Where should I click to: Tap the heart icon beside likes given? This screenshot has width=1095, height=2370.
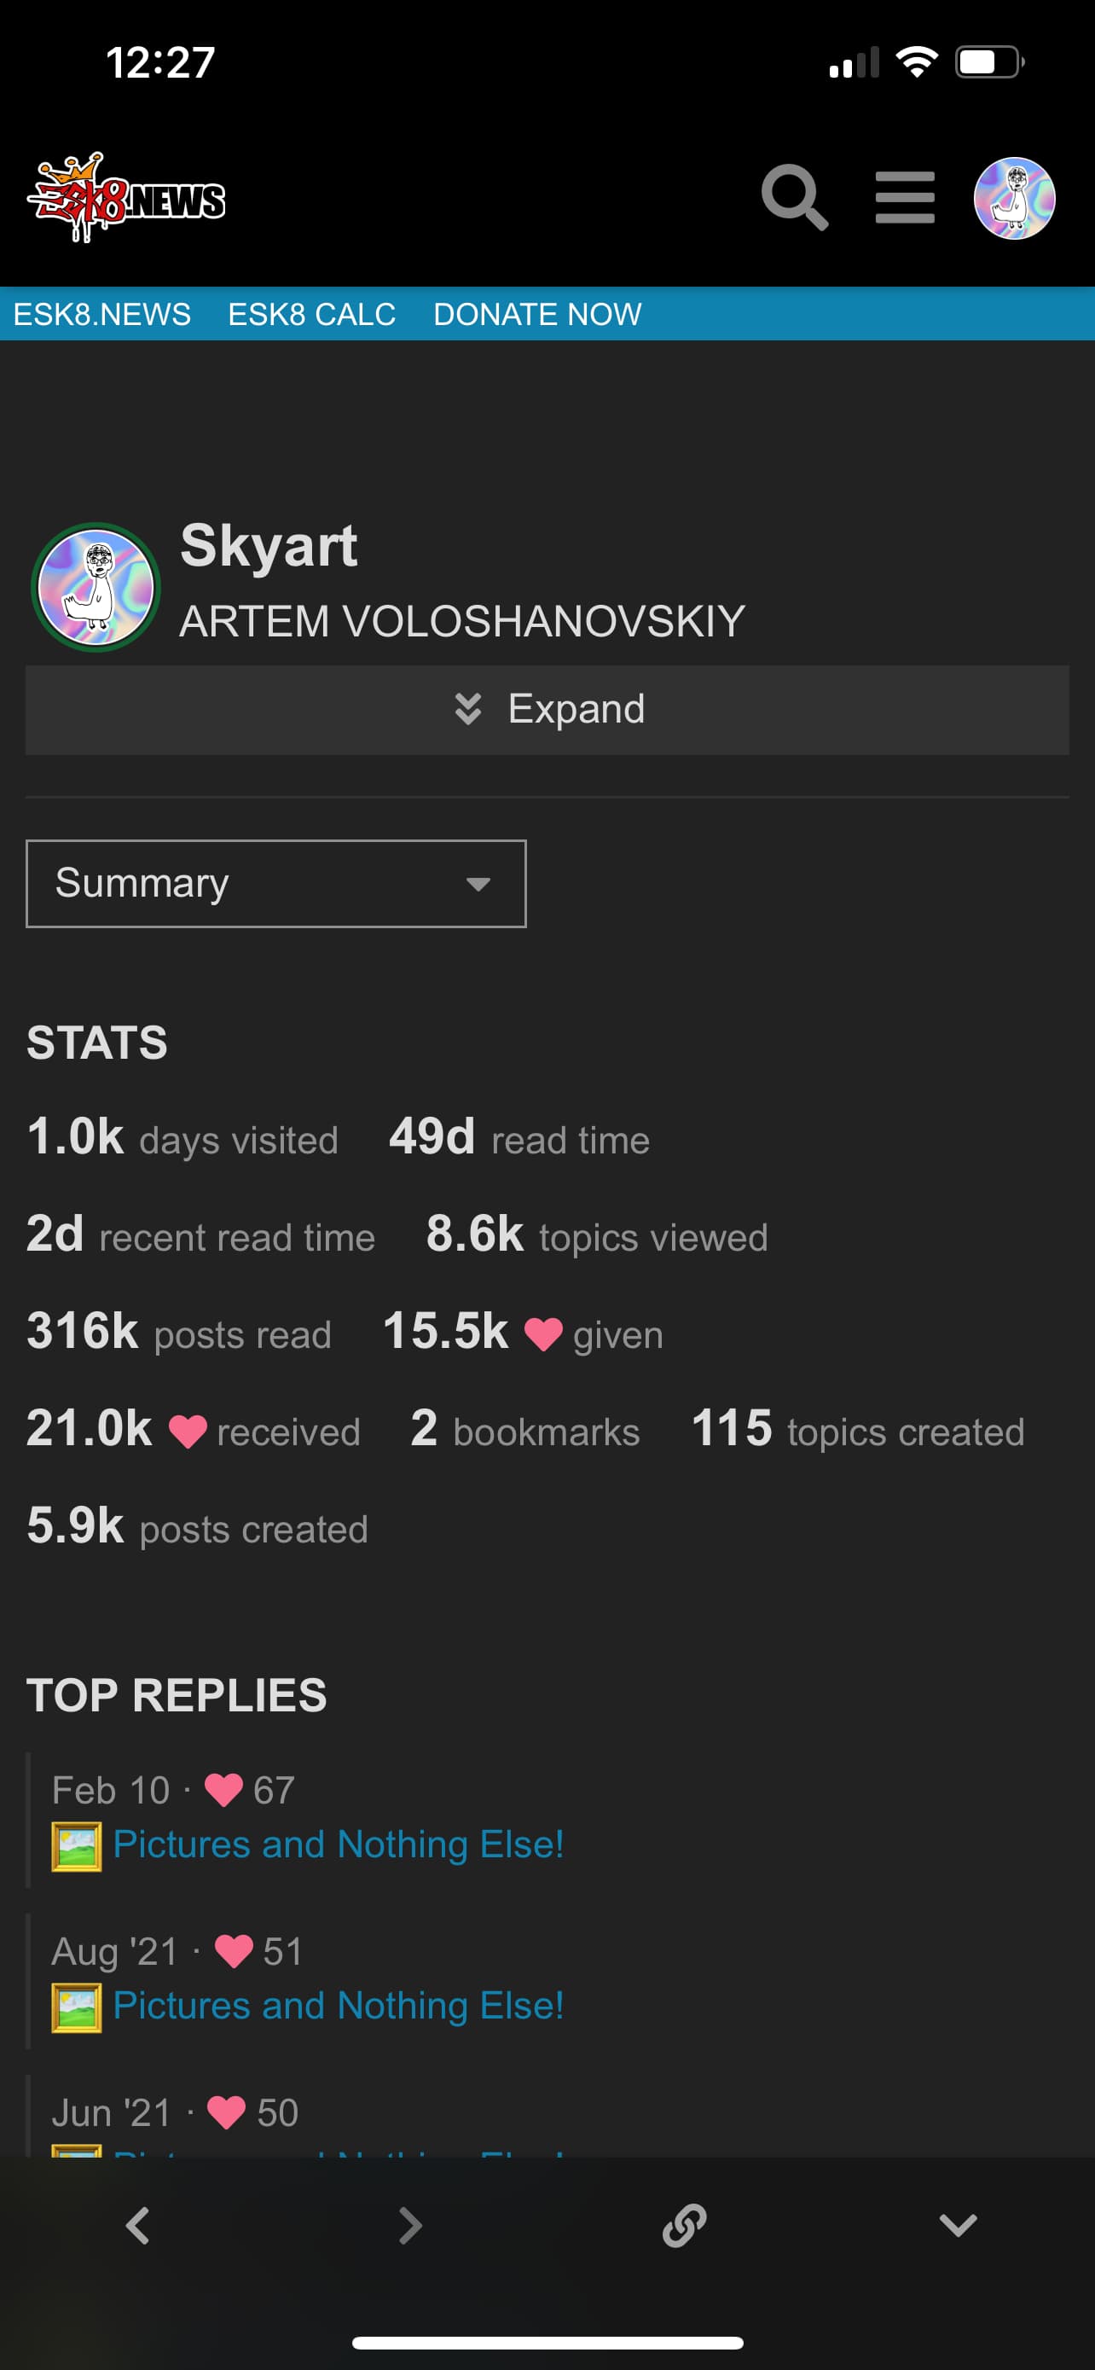click(542, 1334)
